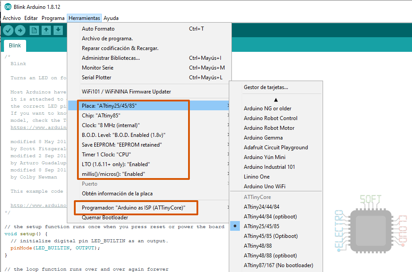Select Arduino Industrial 101 board
The image size is (412, 272).
(276, 167)
